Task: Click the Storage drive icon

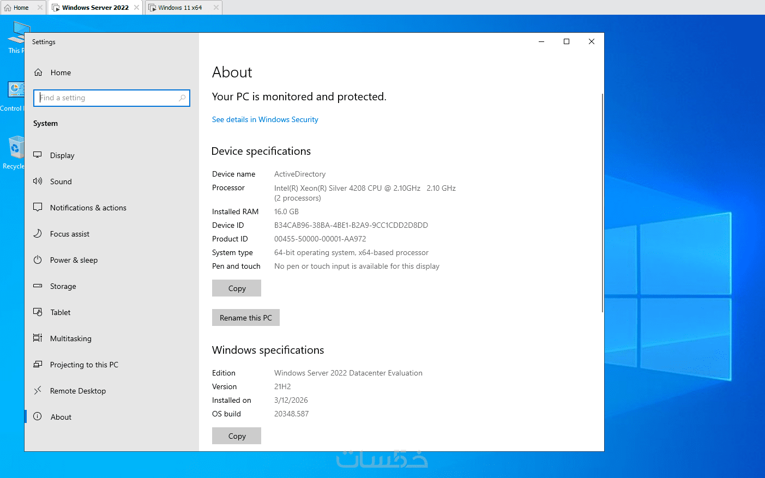Action: (x=38, y=286)
